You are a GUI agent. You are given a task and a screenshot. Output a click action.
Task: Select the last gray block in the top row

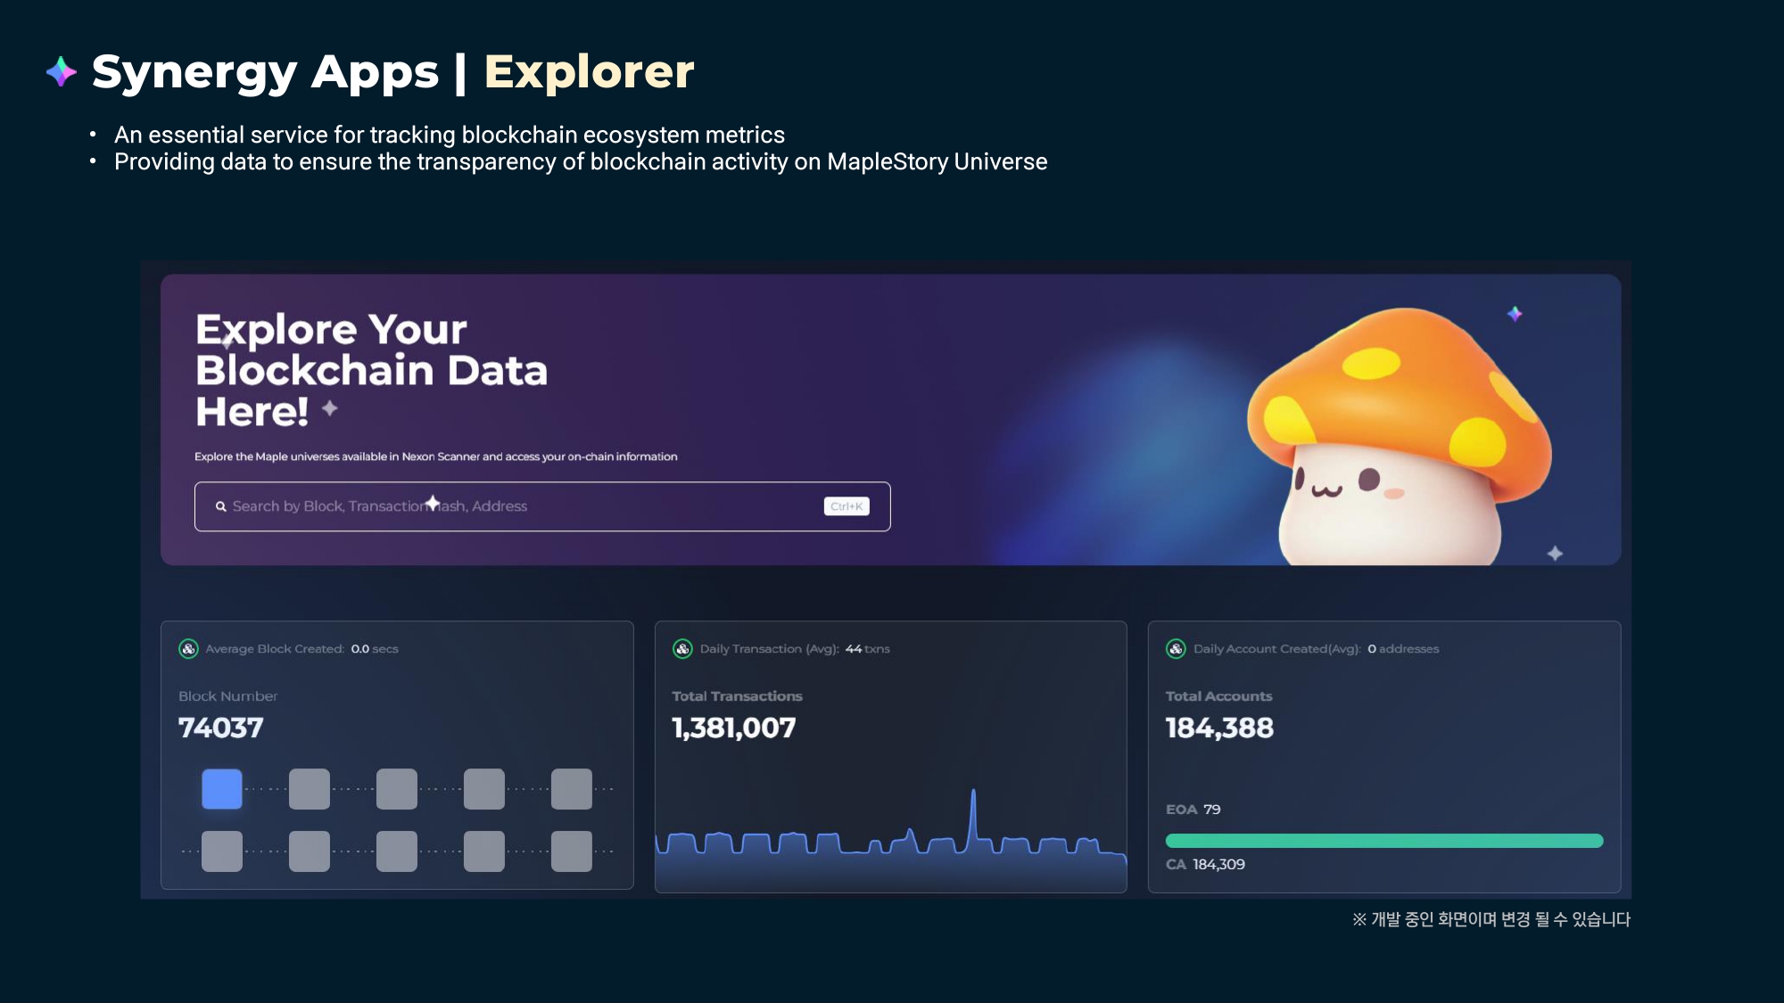(572, 789)
